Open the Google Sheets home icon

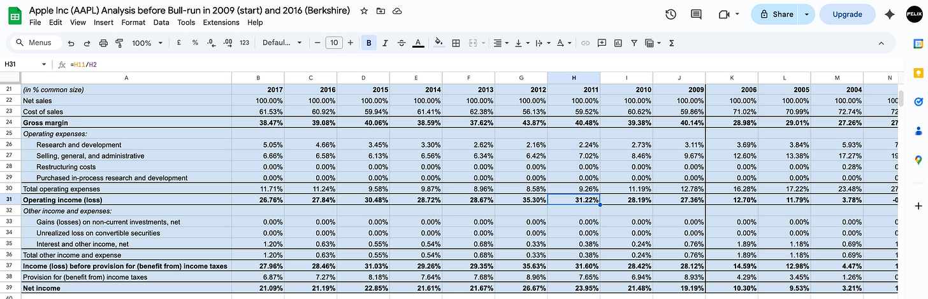(15, 15)
